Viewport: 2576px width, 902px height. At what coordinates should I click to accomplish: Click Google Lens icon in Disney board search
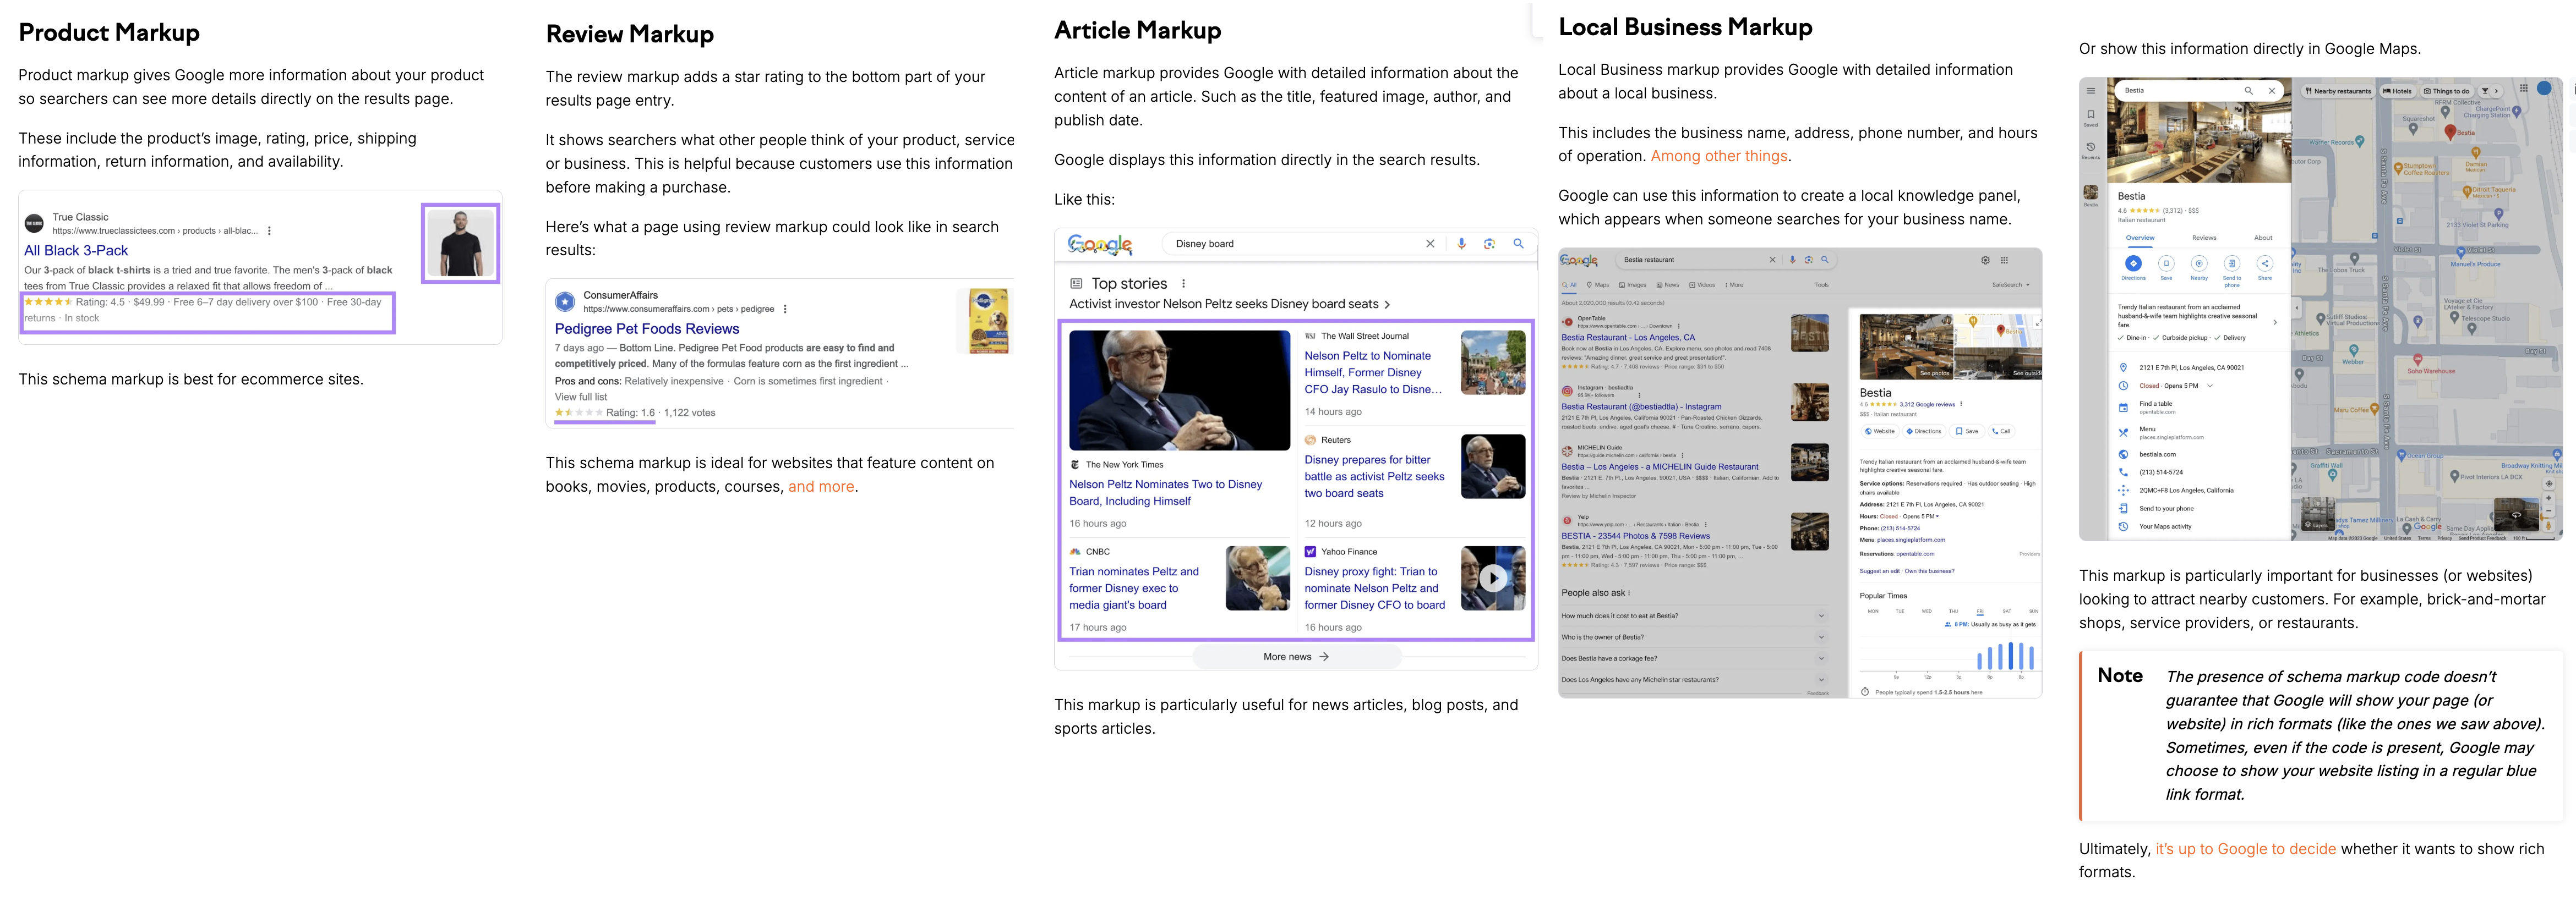1489,244
